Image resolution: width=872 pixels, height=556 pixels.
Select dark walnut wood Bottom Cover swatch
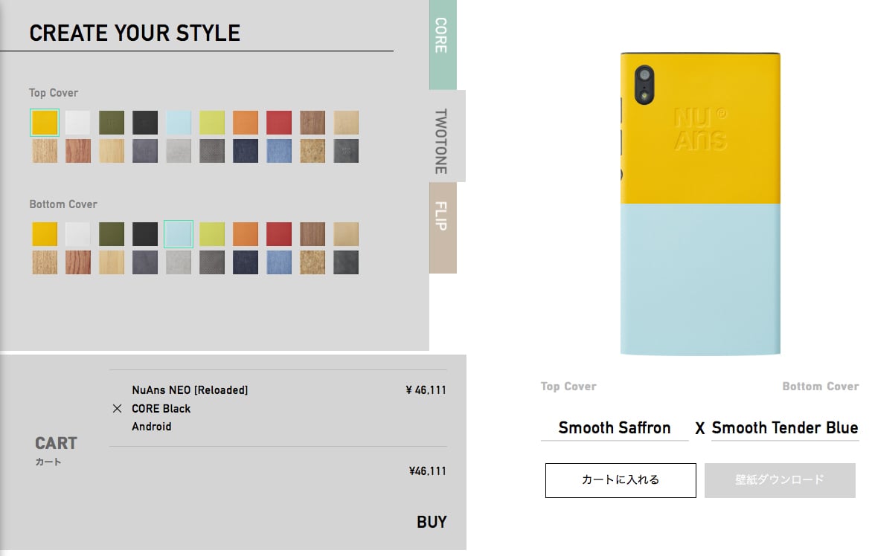[x=312, y=234]
